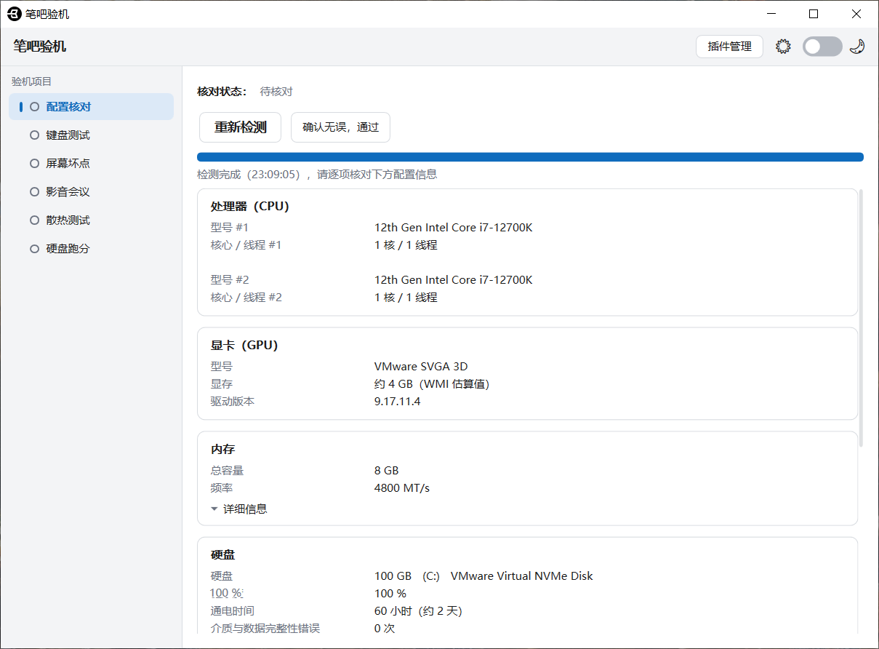Select the 键盘测试 status circle
The height and width of the screenshot is (649, 879).
(x=34, y=135)
